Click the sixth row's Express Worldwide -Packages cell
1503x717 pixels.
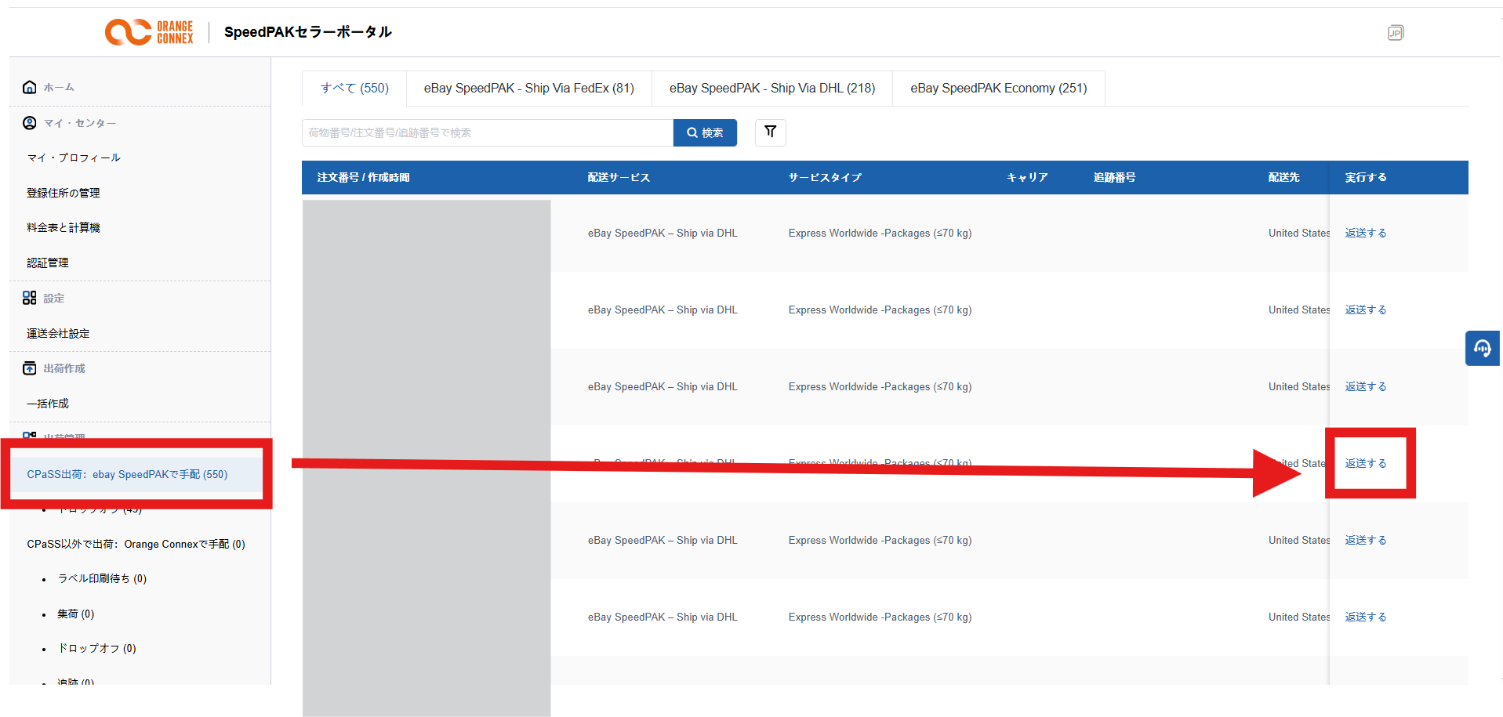pos(880,617)
